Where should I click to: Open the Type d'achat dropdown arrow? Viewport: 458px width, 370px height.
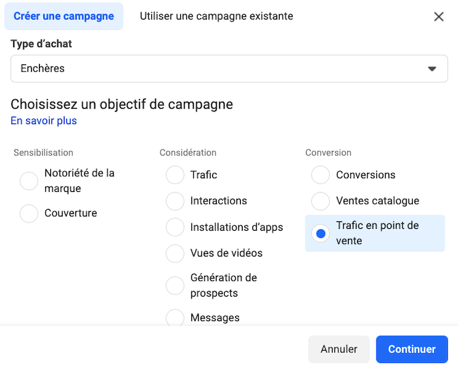(432, 69)
